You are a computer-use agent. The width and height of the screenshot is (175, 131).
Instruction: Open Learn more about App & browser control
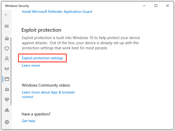point(48,92)
